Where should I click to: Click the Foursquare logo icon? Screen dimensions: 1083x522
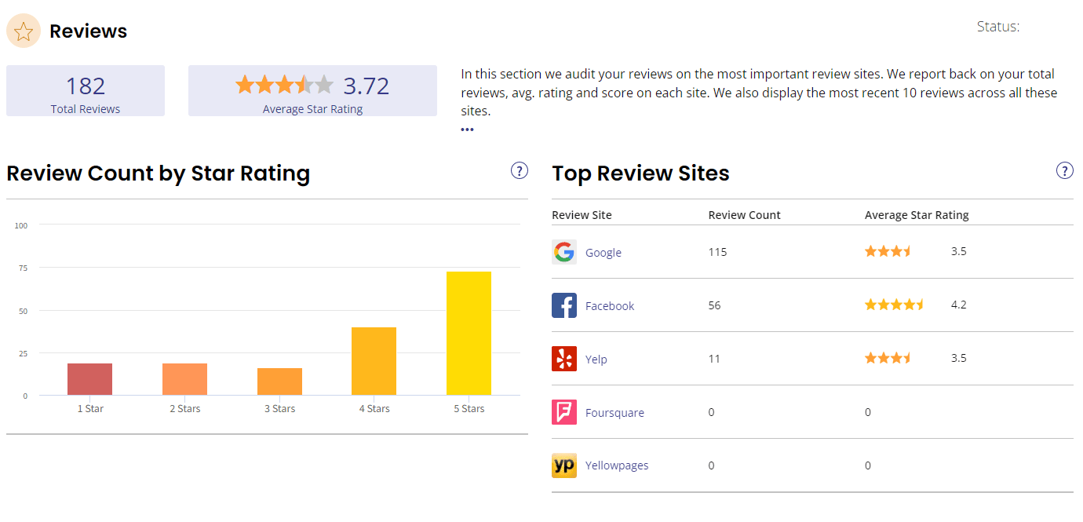563,412
